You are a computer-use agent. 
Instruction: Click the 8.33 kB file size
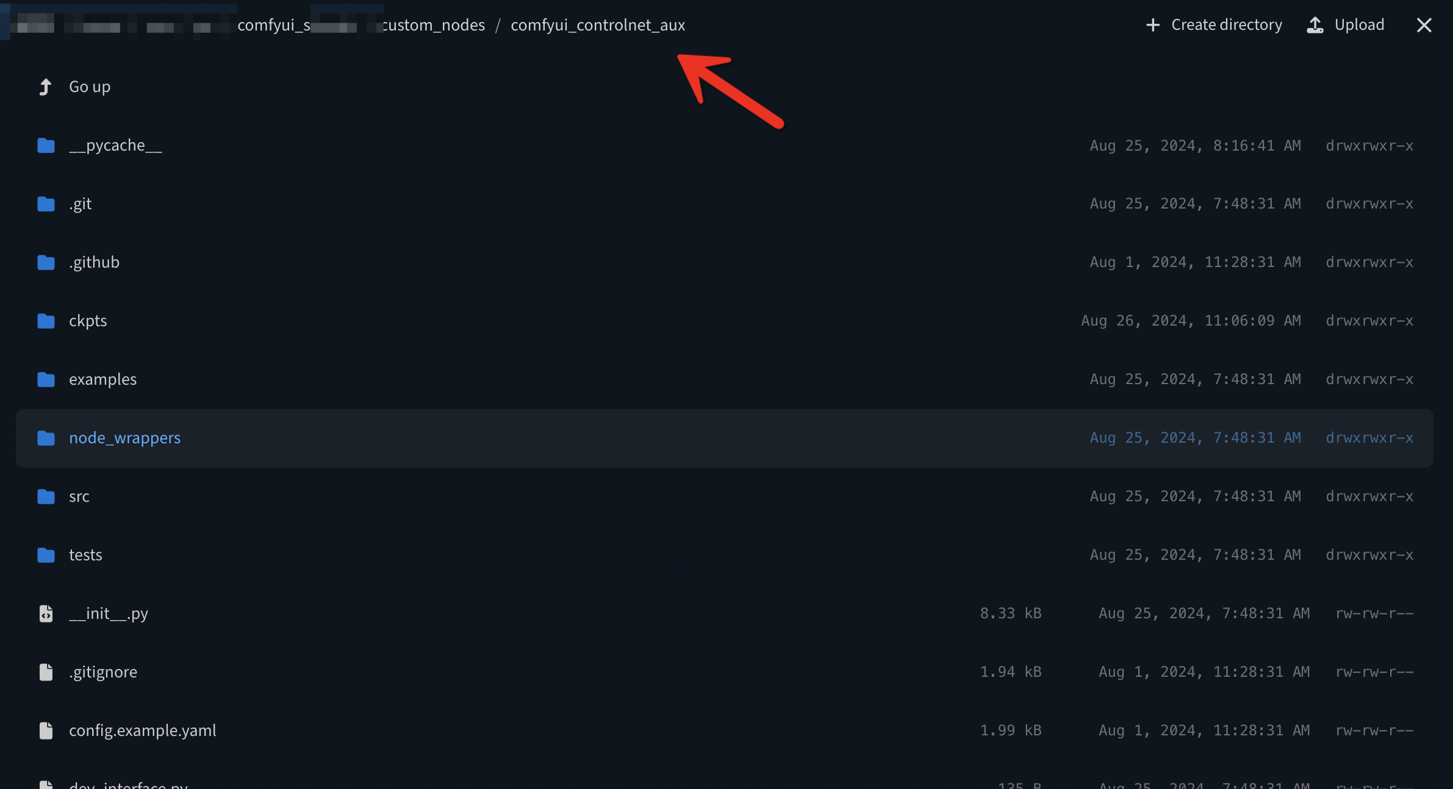1011,613
